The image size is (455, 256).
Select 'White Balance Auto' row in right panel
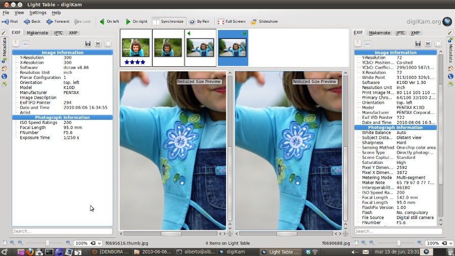395,133
